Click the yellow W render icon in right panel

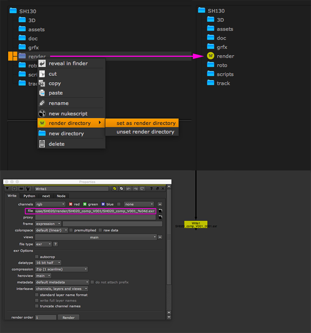(210, 56)
